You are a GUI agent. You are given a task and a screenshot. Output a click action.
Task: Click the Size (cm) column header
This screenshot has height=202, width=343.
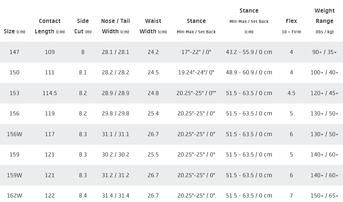14,31
